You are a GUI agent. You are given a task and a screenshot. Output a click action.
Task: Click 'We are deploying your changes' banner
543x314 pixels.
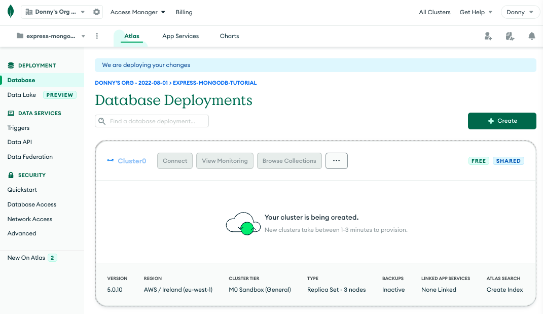coord(315,65)
